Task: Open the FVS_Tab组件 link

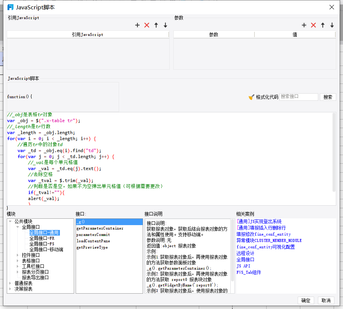Action: [x=249, y=272]
